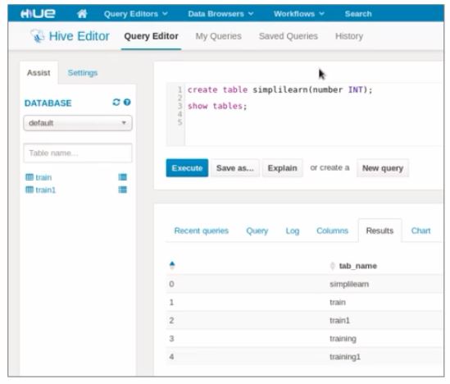Viewport: 450px width, 384px height.
Task: Click table icon beside train1
Action: coord(30,190)
